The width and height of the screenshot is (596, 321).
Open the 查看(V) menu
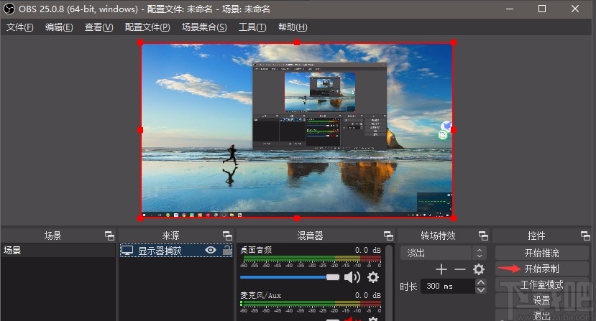98,27
